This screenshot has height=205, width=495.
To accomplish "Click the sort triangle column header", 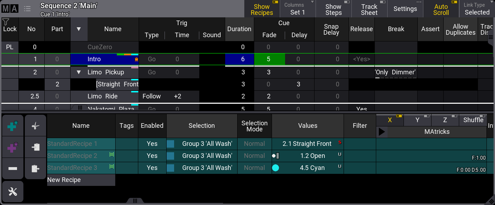I will [x=79, y=29].
